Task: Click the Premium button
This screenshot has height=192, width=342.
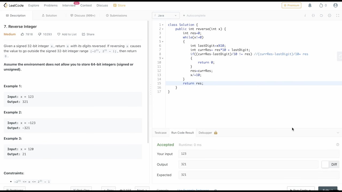Action: pyautogui.click(x=292, y=5)
